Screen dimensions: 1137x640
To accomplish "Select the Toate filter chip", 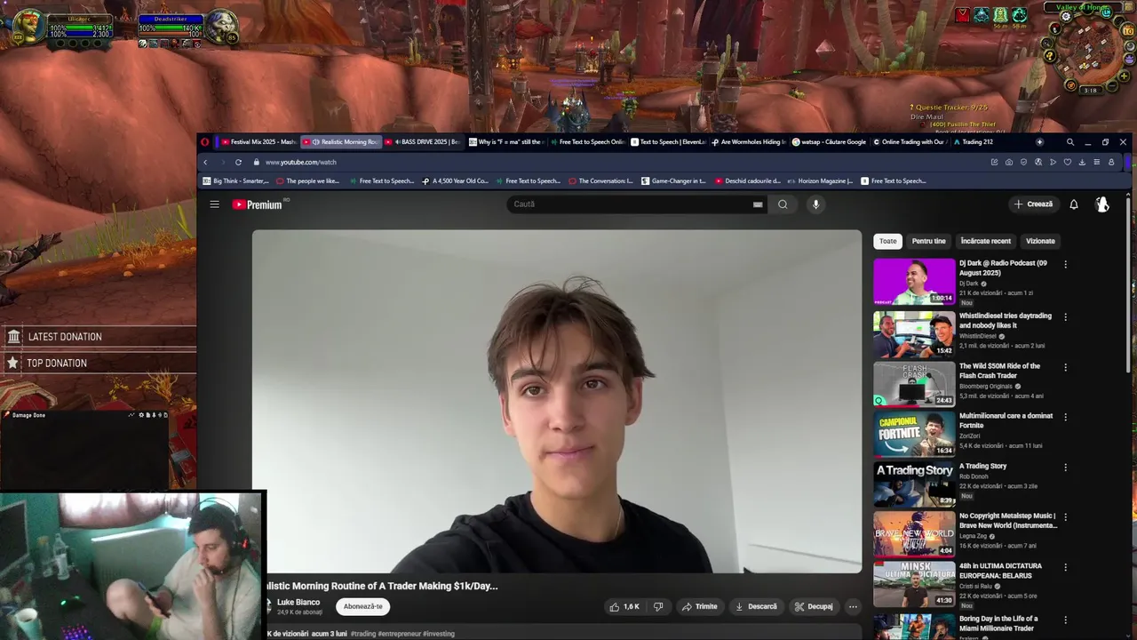I will click(x=887, y=241).
